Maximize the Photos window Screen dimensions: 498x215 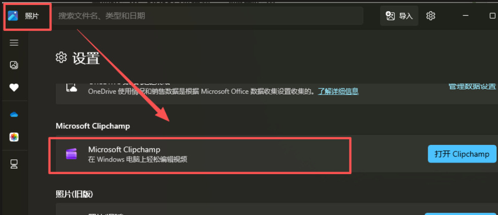(x=492, y=16)
